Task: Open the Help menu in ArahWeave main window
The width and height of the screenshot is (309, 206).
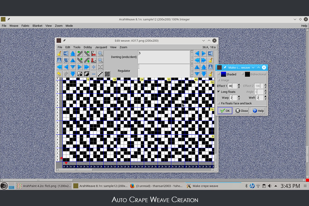Action: (x=304, y=26)
